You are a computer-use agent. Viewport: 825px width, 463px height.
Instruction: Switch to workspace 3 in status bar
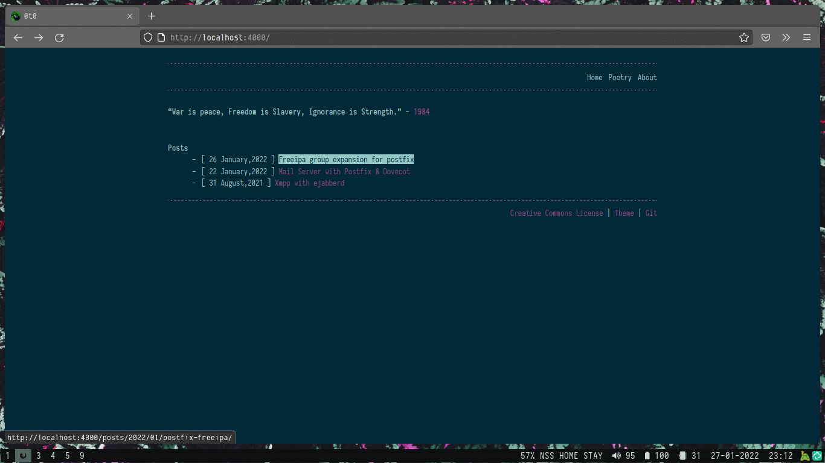tap(39, 456)
